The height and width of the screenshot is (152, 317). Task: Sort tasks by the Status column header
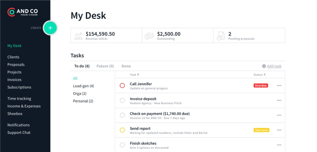[x=260, y=75]
